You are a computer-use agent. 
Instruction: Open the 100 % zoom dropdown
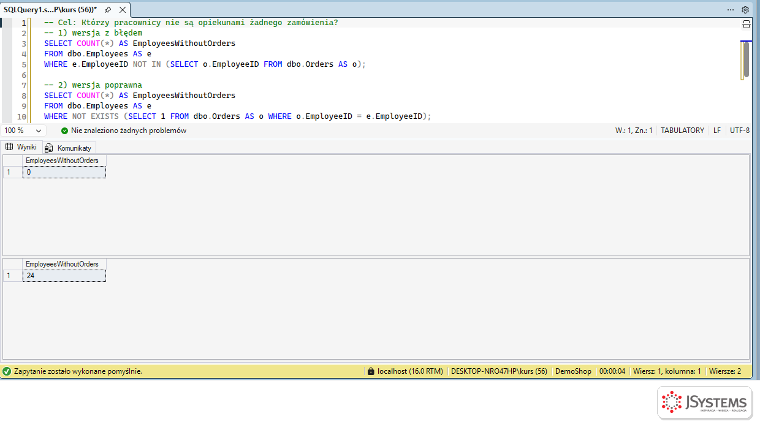pos(24,131)
